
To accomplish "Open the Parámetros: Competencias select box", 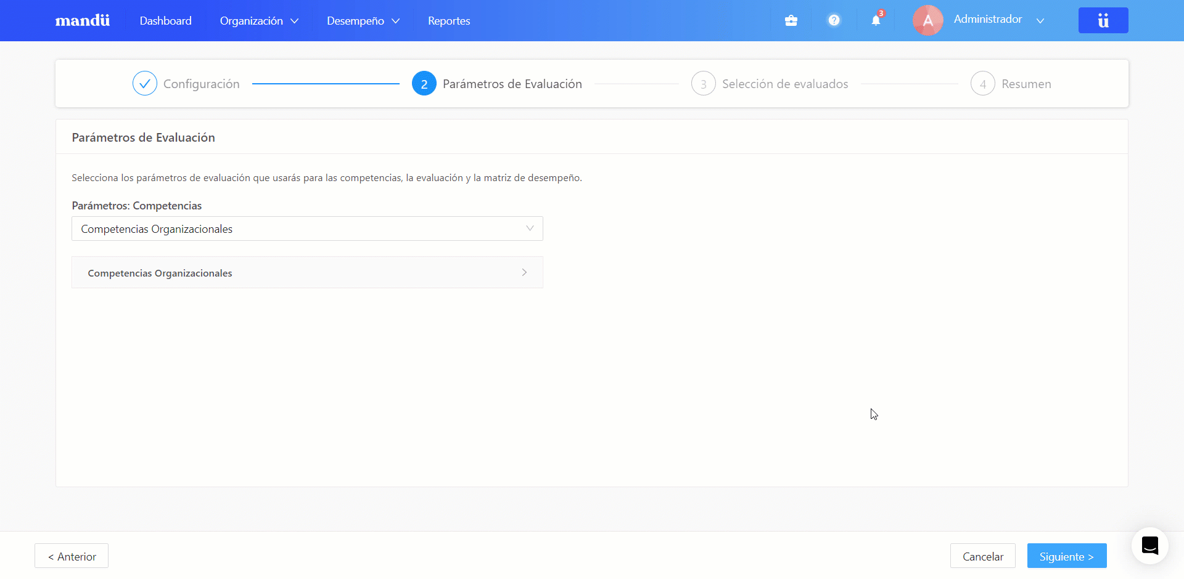I will click(307, 229).
